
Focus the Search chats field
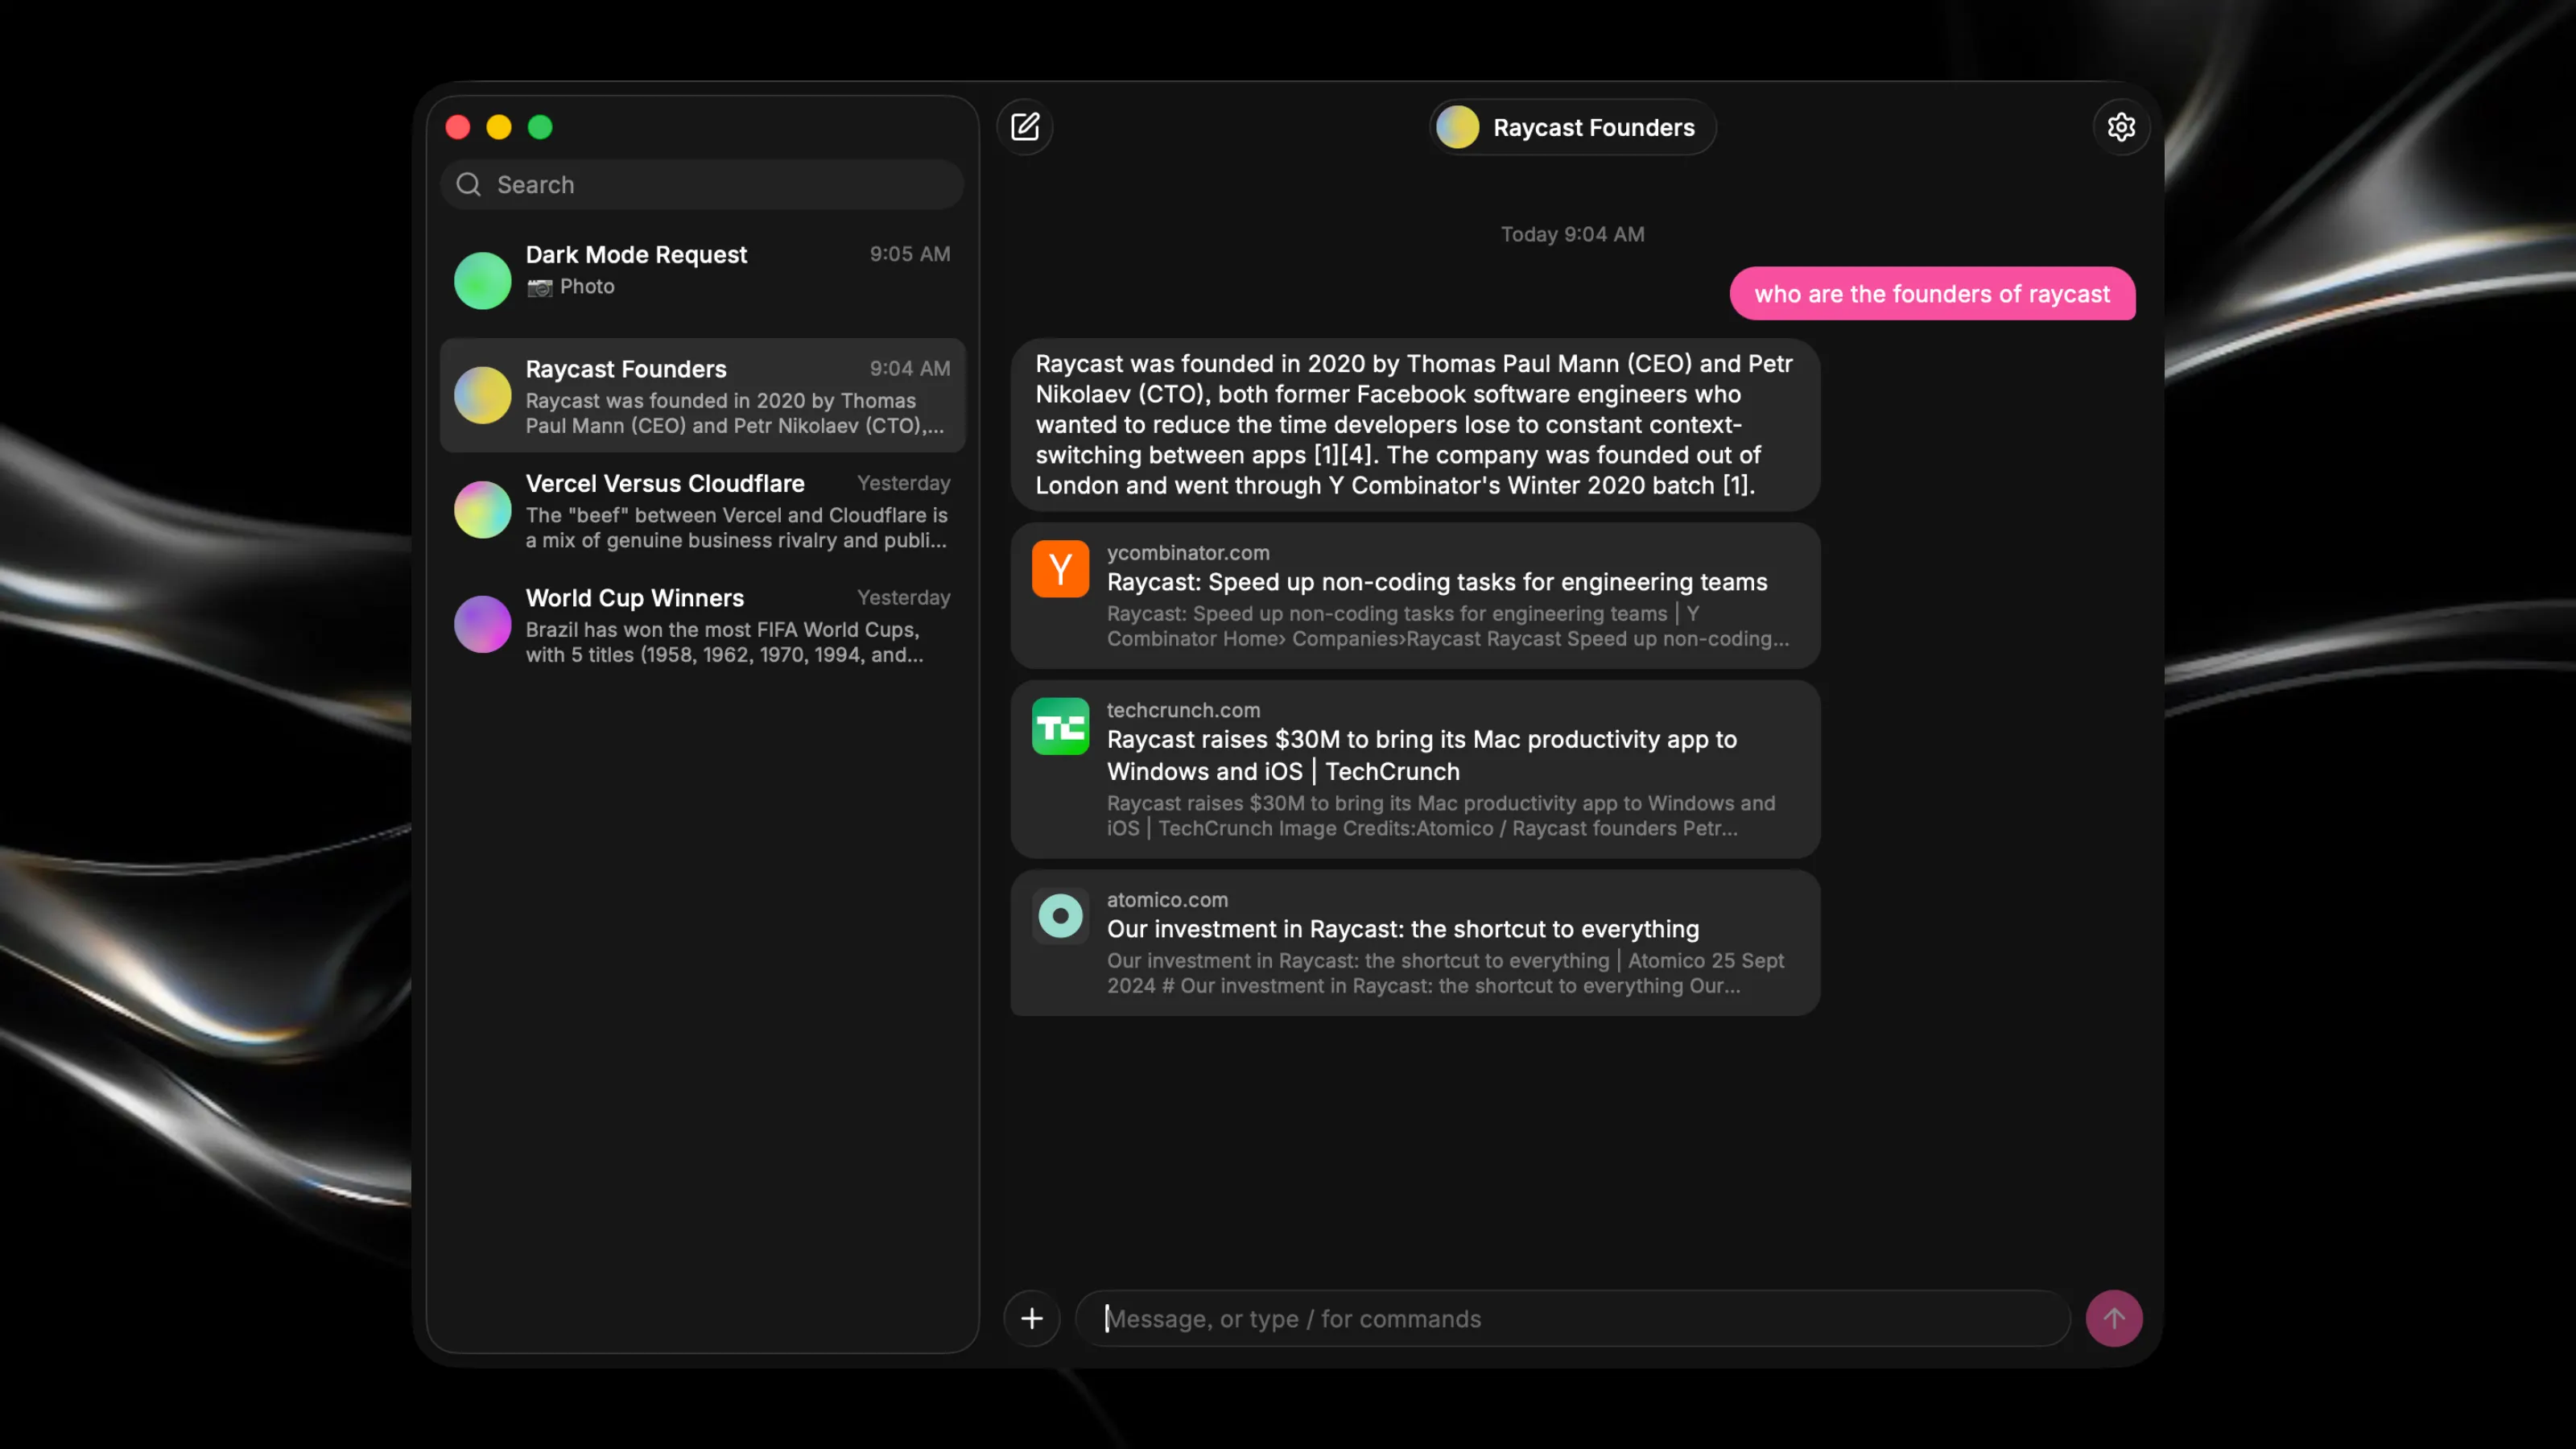coord(702,184)
